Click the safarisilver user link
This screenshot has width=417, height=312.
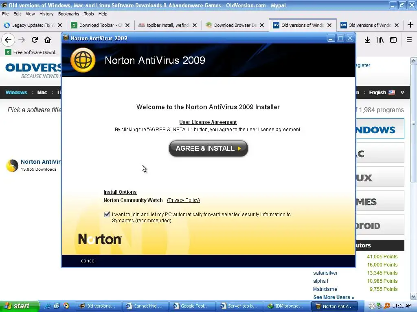point(325,273)
